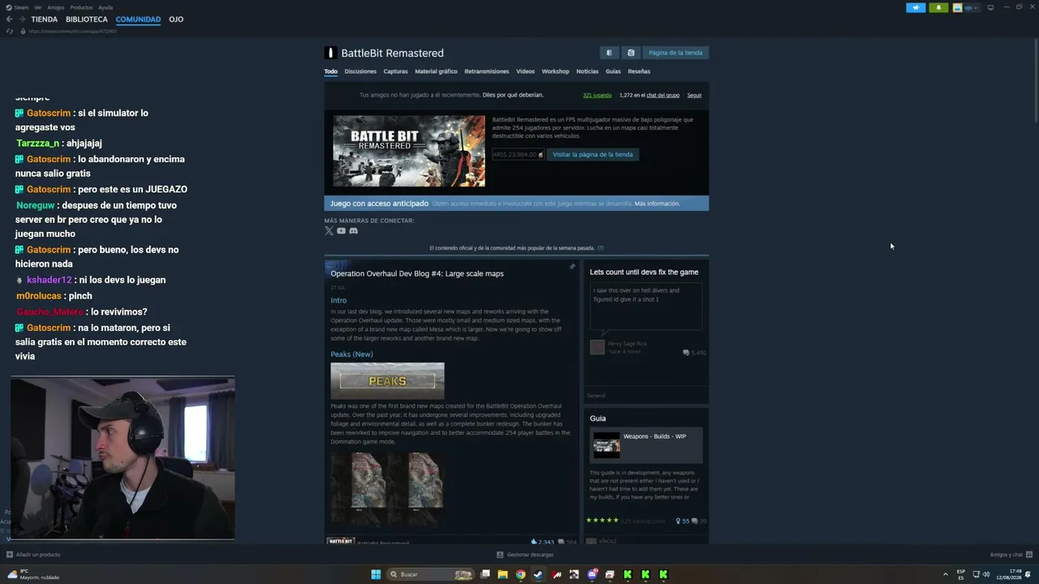Open the X (Twitter) social icon

tap(329, 231)
